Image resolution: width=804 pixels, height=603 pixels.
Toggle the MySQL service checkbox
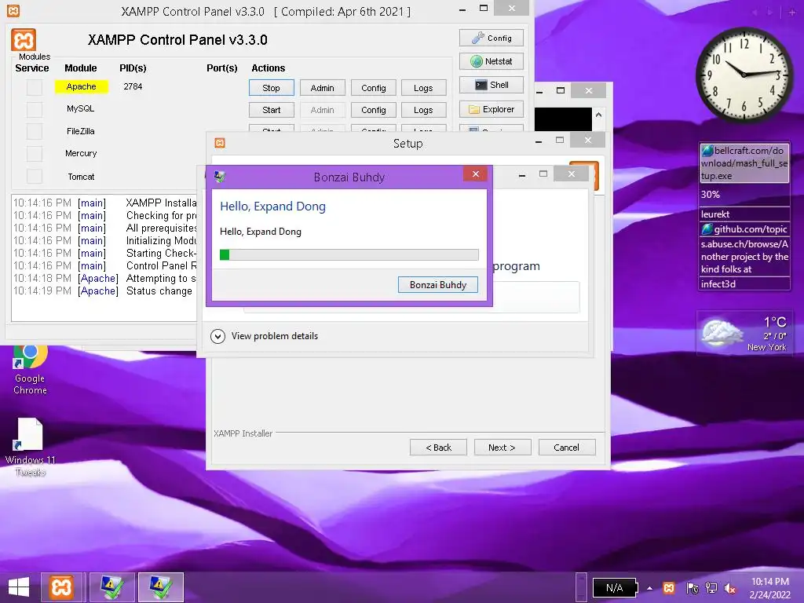coord(35,109)
